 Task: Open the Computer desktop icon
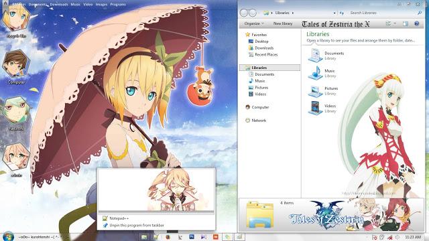pos(16,67)
